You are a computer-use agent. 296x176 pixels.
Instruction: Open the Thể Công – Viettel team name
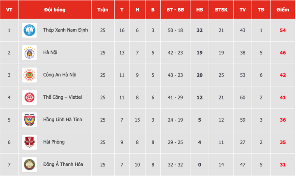pos(63,97)
